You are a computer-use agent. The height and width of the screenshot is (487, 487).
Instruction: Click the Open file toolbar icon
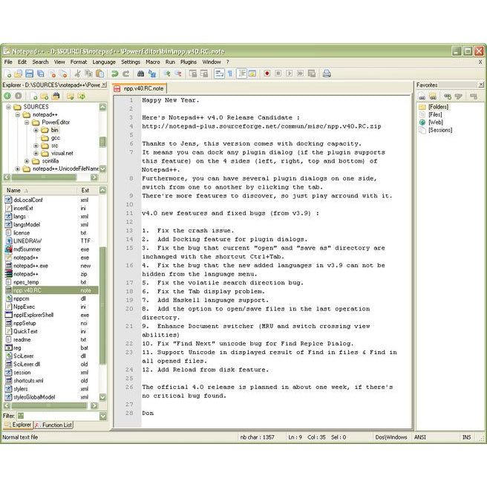click(19, 73)
